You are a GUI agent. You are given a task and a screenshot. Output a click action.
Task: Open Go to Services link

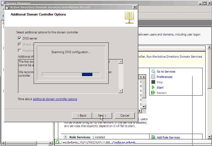tap(166, 72)
